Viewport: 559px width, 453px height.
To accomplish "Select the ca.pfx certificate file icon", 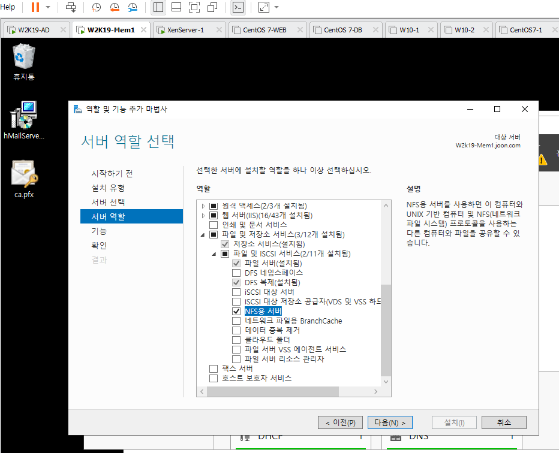I will (x=24, y=179).
